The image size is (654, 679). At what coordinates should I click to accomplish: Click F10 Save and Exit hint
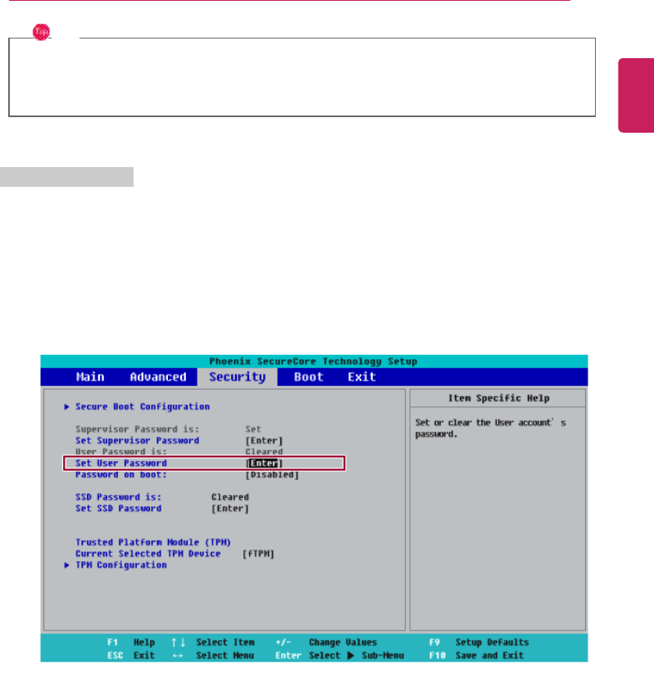[476, 655]
